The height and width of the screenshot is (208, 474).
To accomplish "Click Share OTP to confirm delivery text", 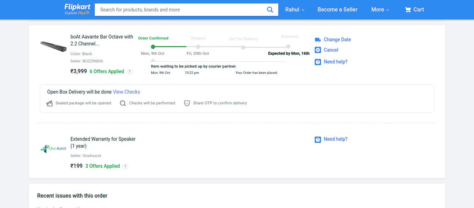I will tap(220, 103).
